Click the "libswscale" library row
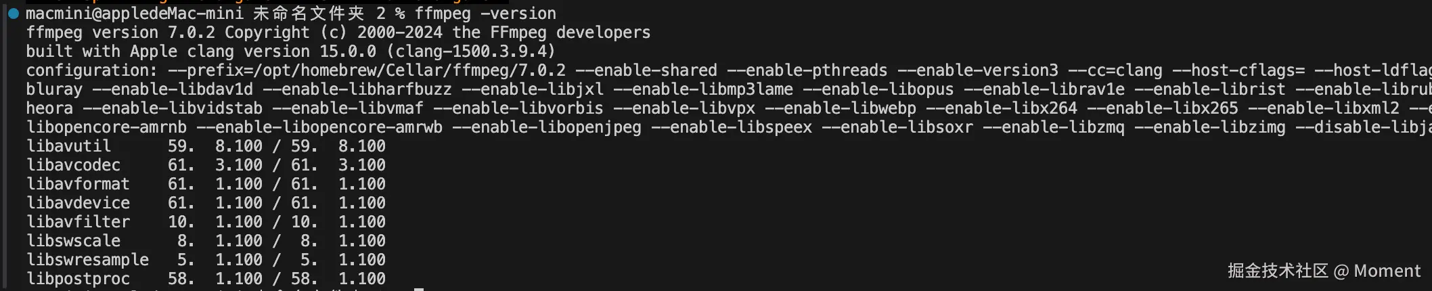 tap(73, 241)
